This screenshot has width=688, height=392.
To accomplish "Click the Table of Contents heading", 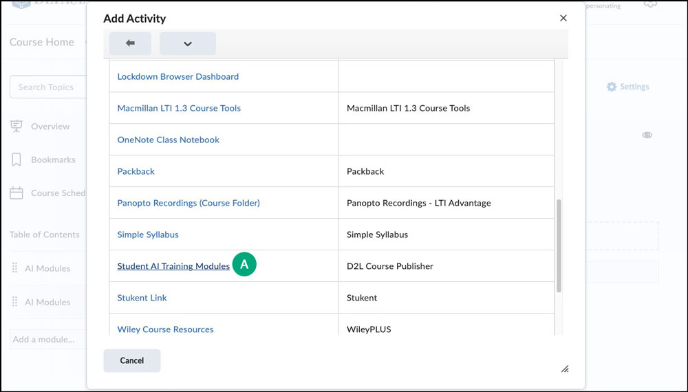I will click(x=44, y=235).
